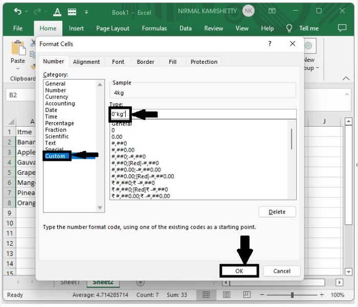Image resolution: width=358 pixels, height=307 pixels.
Task: Click the Delete button
Action: tap(277, 212)
